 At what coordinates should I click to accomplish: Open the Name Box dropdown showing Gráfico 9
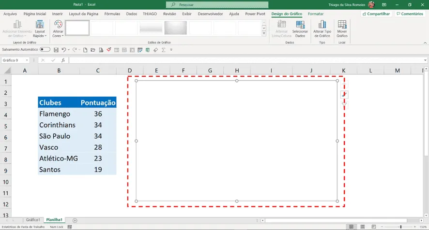pyautogui.click(x=27, y=60)
